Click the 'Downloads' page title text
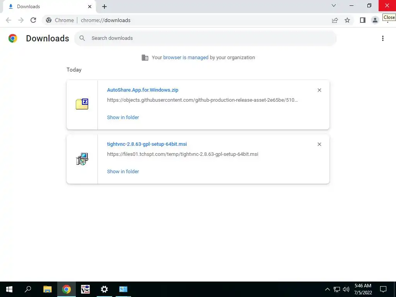 (48, 38)
